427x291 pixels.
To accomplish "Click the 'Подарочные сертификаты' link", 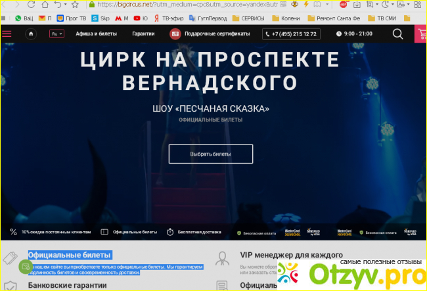I will click(x=217, y=34).
